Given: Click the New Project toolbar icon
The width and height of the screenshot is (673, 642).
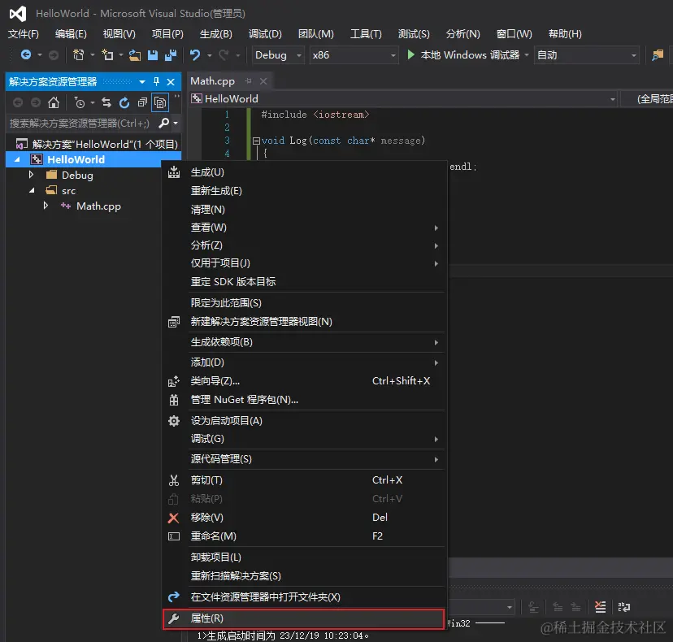Looking at the screenshot, I should click(79, 55).
